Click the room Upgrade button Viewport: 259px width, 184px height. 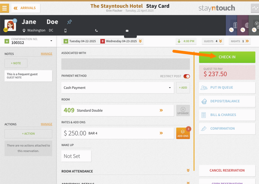point(183,110)
